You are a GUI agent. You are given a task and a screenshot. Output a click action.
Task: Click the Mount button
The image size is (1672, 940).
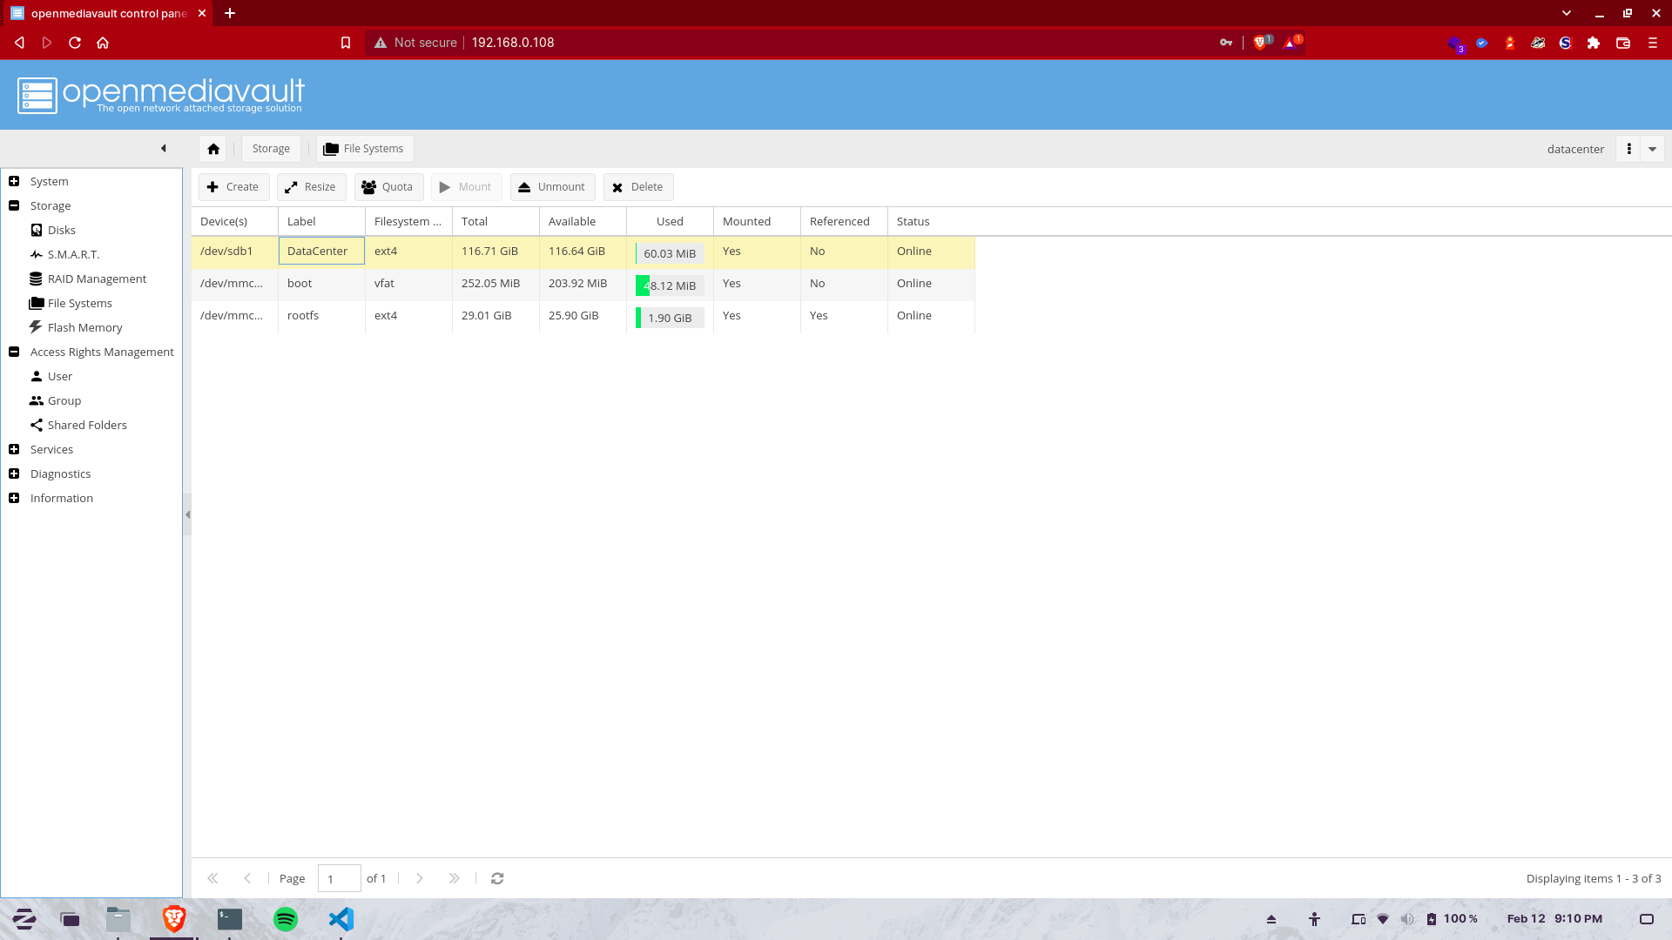click(x=466, y=187)
